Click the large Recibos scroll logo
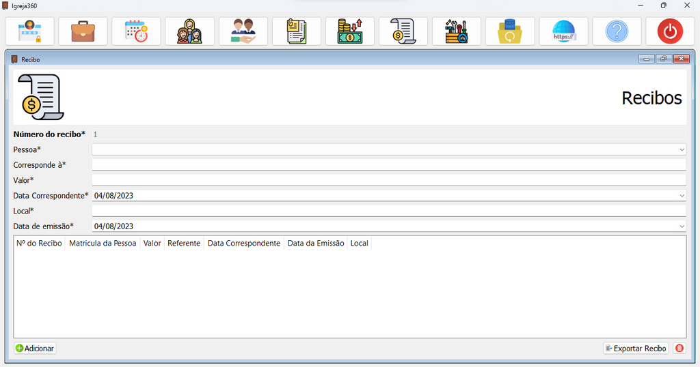 pyautogui.click(x=41, y=97)
